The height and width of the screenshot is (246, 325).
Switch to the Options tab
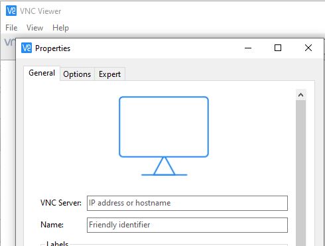click(77, 74)
